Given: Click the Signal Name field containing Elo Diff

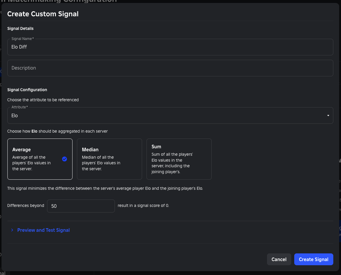Looking at the screenshot, I should coord(170,47).
